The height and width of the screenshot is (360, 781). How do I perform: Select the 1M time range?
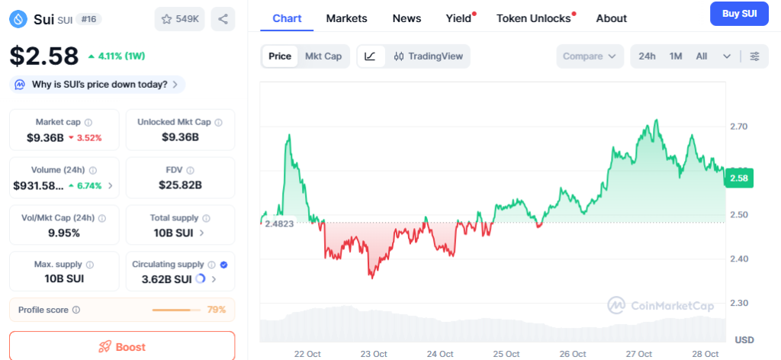(x=676, y=56)
